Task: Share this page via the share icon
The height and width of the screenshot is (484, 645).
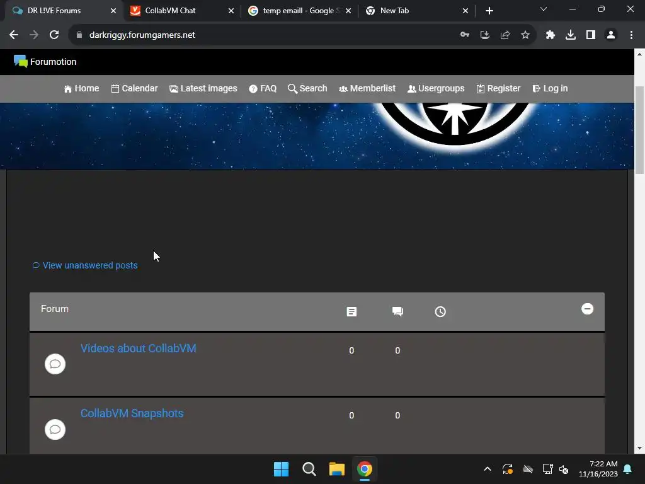Action: coord(505,35)
